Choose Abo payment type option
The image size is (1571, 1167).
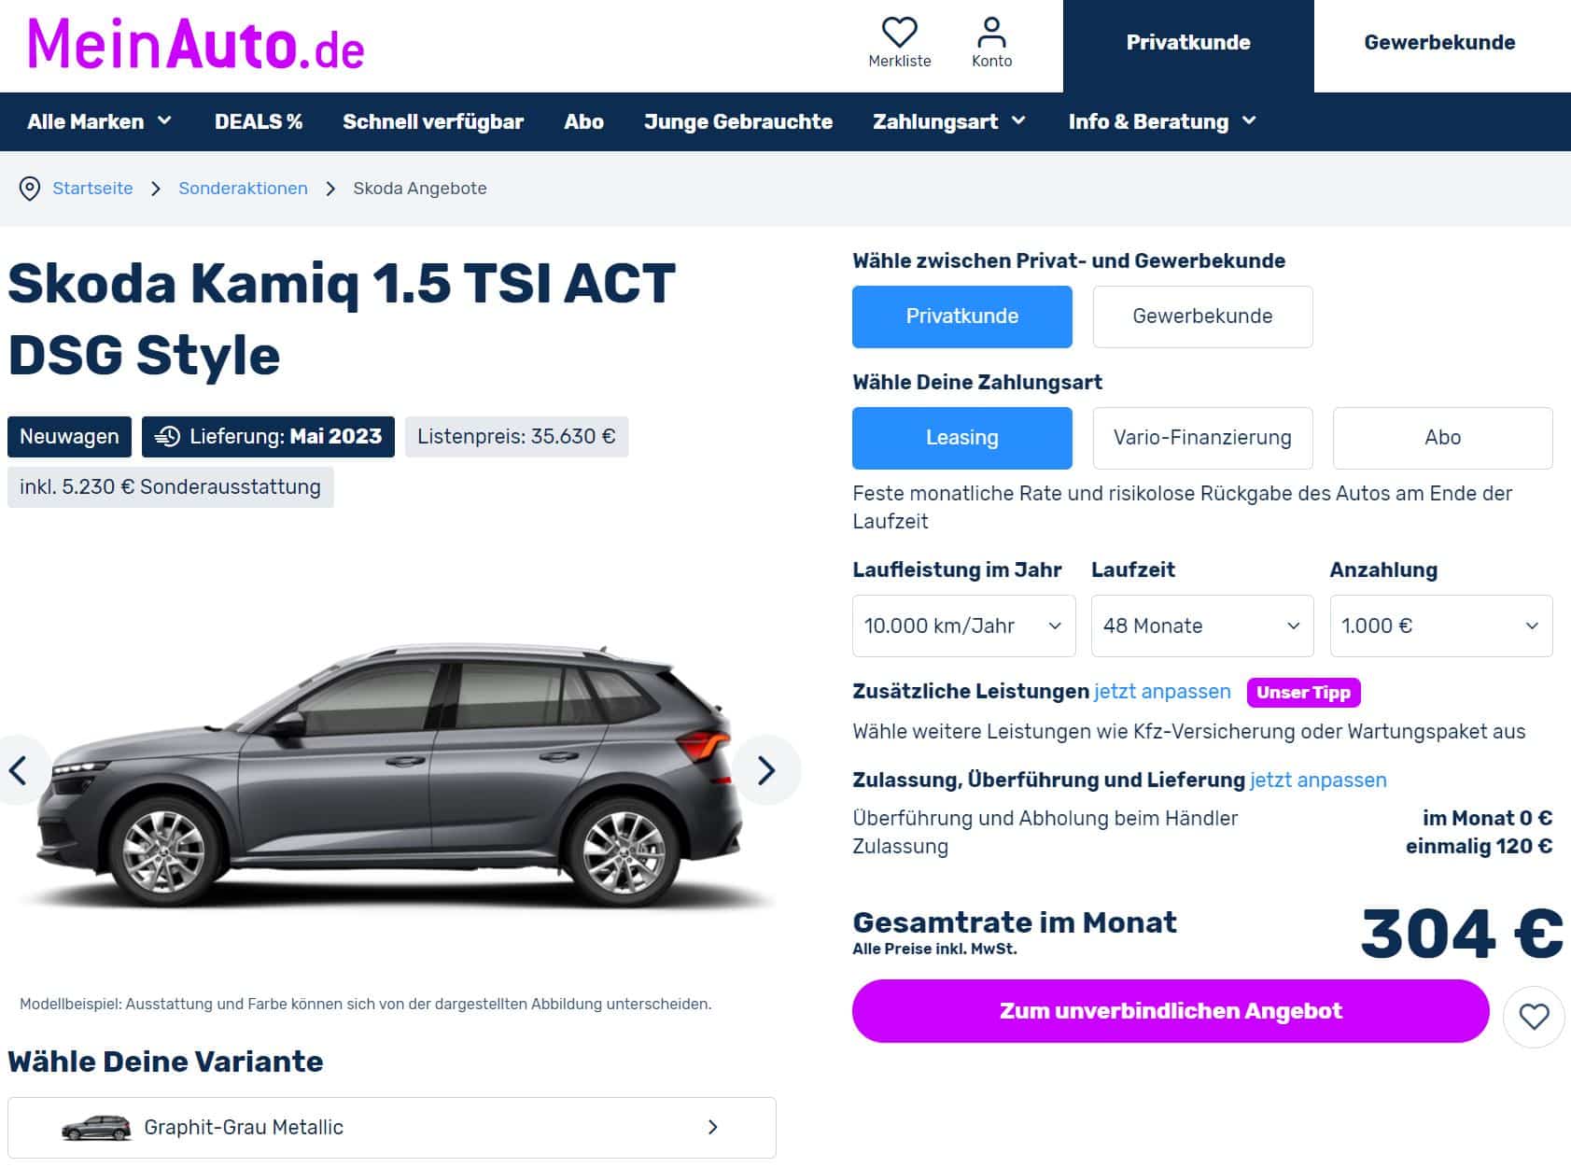point(1442,438)
